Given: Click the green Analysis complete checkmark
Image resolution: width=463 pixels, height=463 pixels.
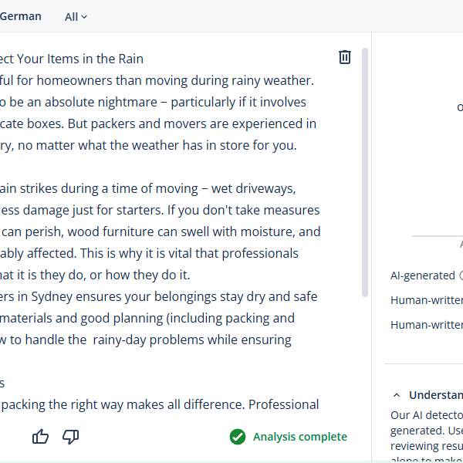Looking at the screenshot, I should point(238,437).
